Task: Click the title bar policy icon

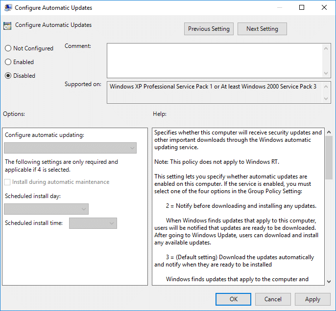Action: coord(8,8)
